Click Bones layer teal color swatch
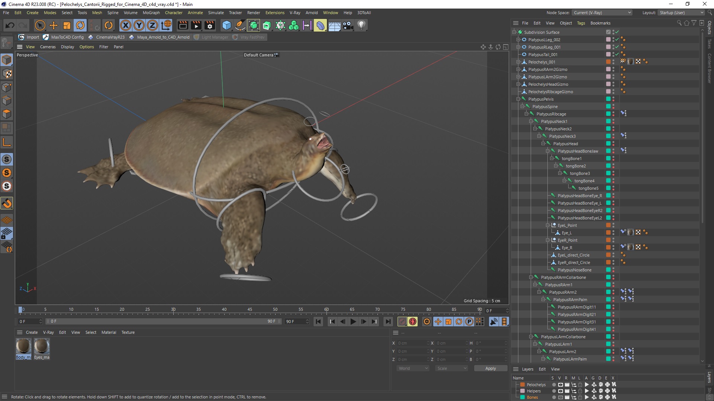Screen dimensions: 714x401 click(x=522, y=397)
